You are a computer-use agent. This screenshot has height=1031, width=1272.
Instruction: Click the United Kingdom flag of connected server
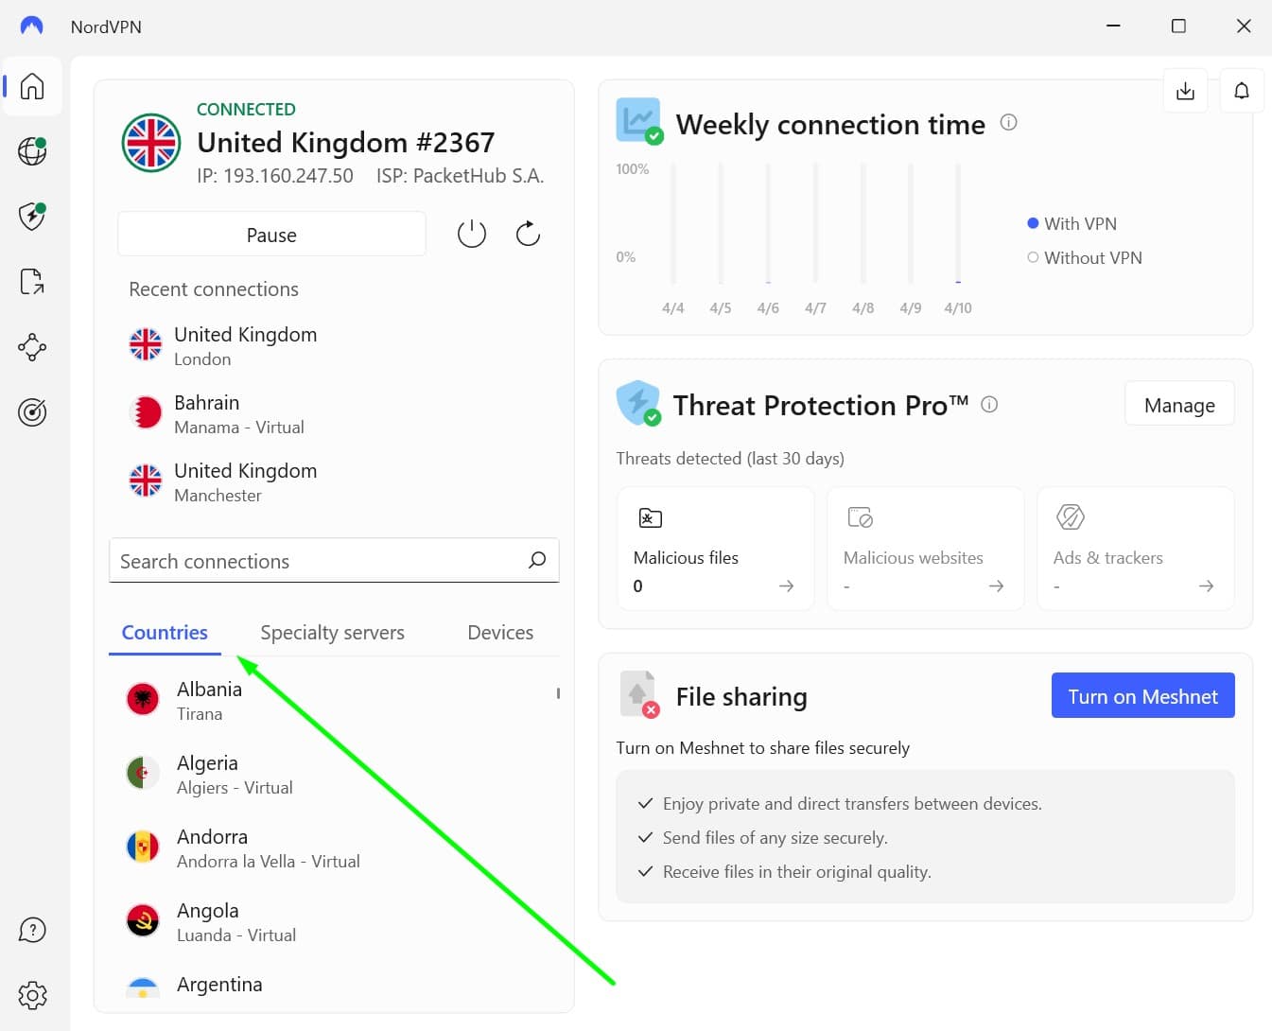coord(151,143)
